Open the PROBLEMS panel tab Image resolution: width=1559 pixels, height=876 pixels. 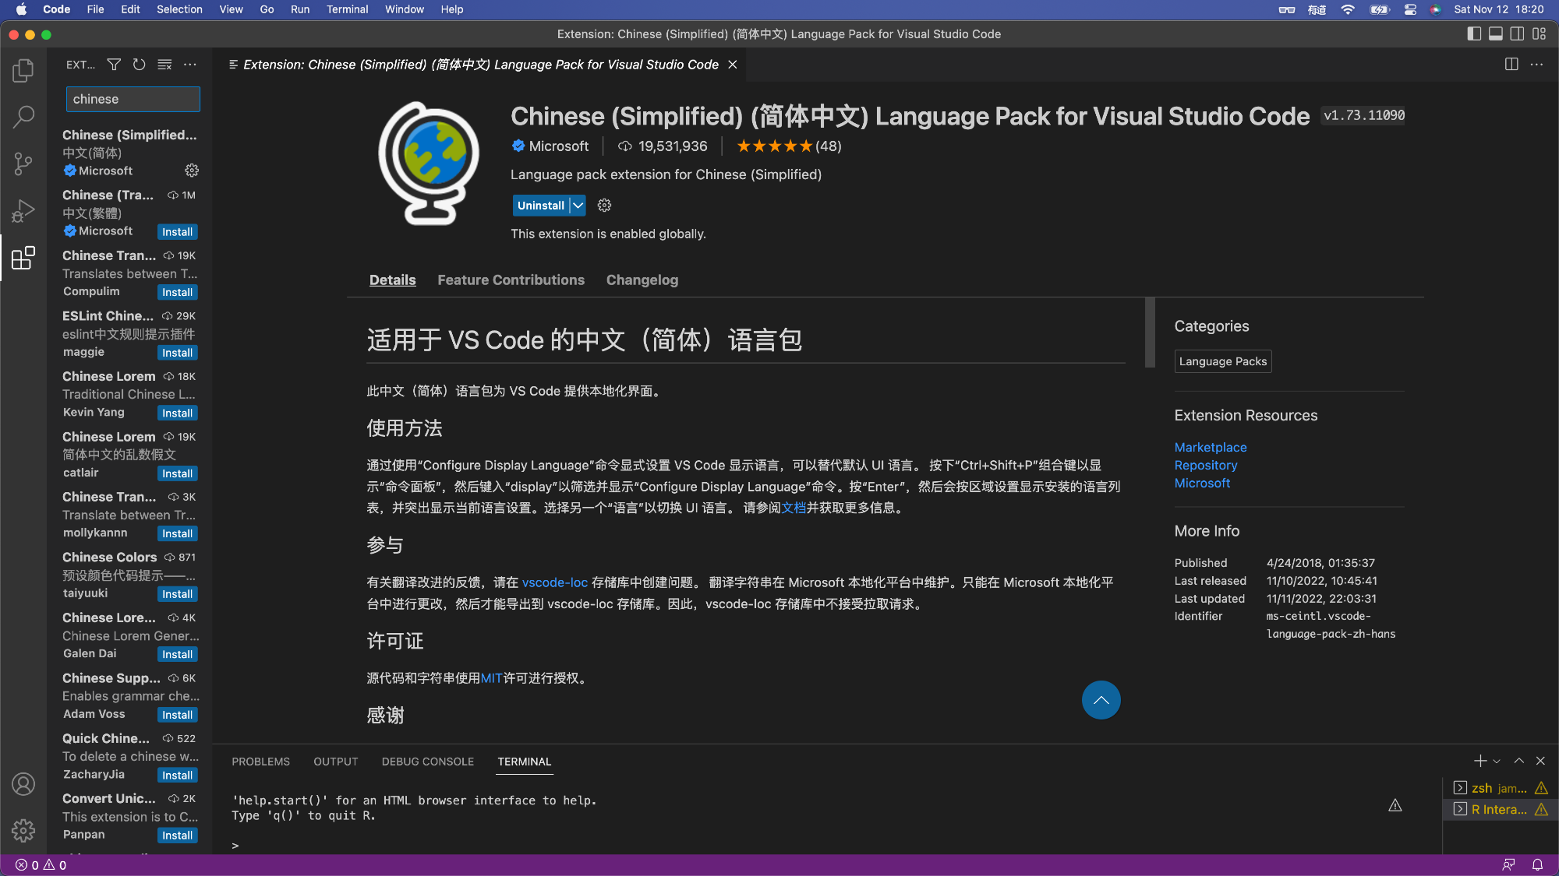click(x=260, y=762)
